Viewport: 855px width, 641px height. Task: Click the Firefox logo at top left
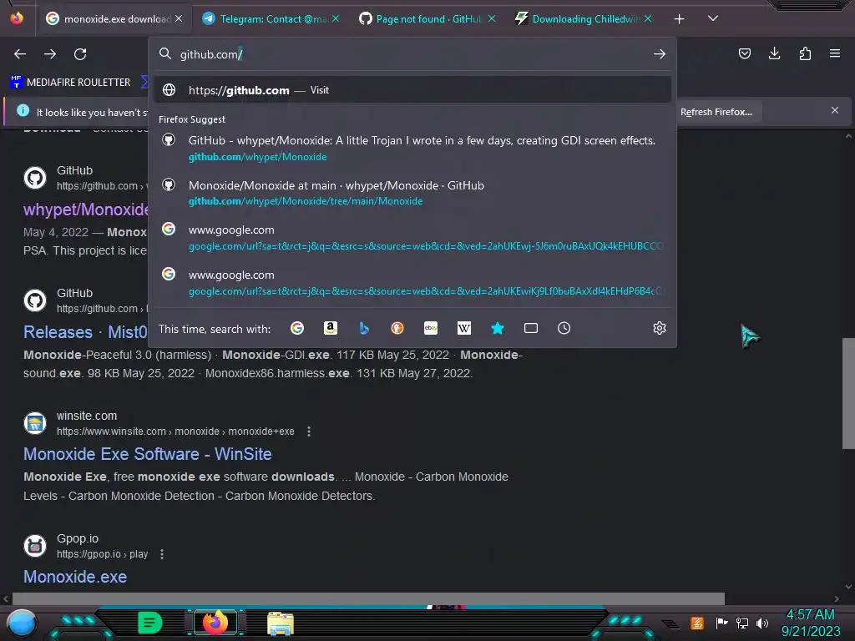click(x=17, y=18)
